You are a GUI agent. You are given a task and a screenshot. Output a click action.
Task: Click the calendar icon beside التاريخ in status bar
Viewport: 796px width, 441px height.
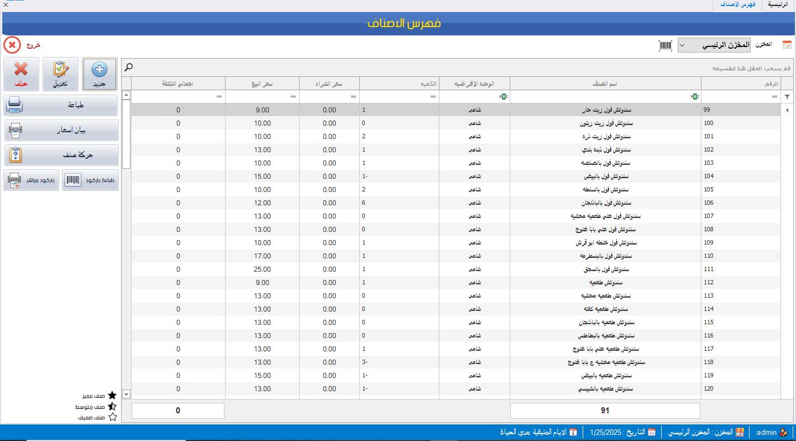point(652,432)
